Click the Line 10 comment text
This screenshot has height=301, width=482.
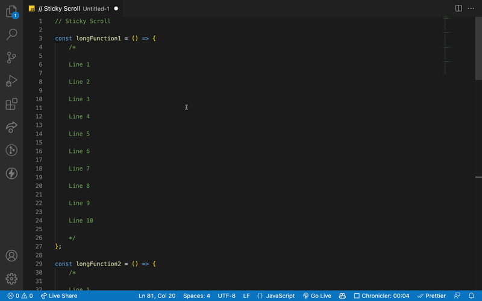(81, 220)
